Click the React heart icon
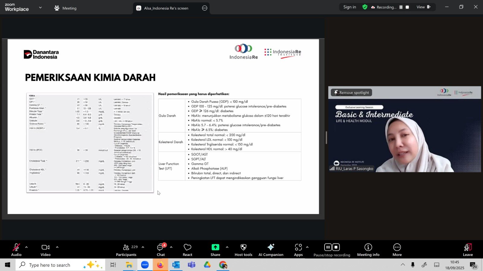483x271 pixels. [187, 250]
